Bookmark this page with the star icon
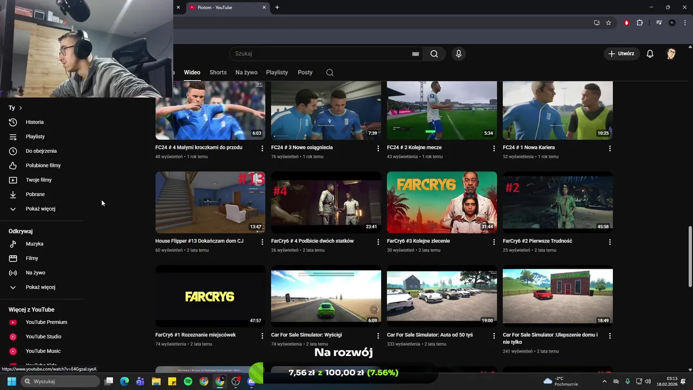The height and width of the screenshot is (390, 693). (x=609, y=23)
